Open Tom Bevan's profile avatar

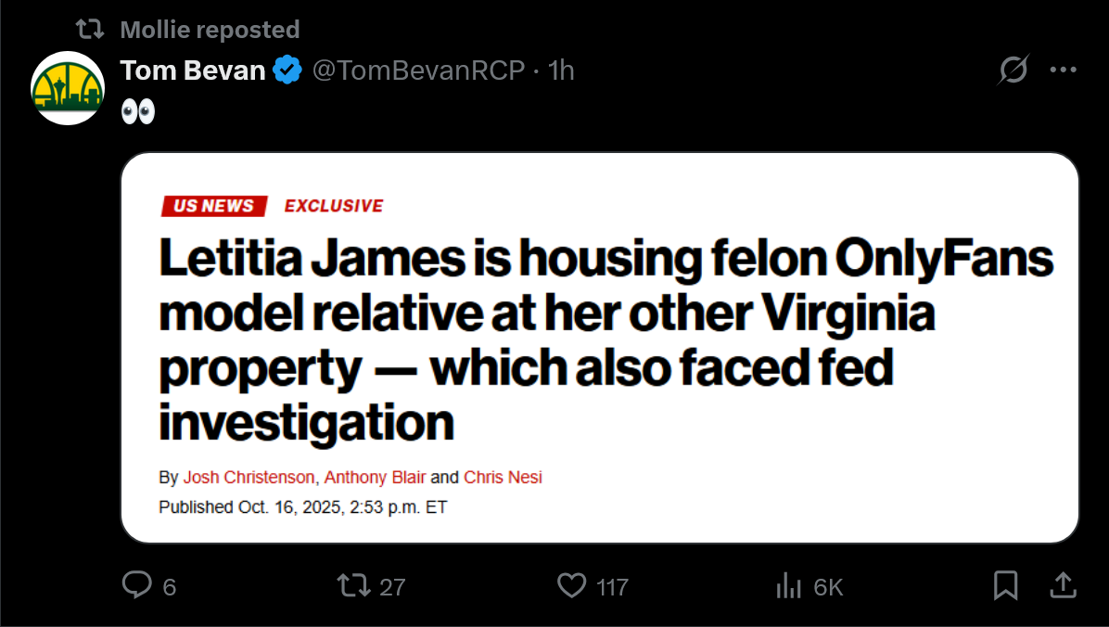[68, 88]
